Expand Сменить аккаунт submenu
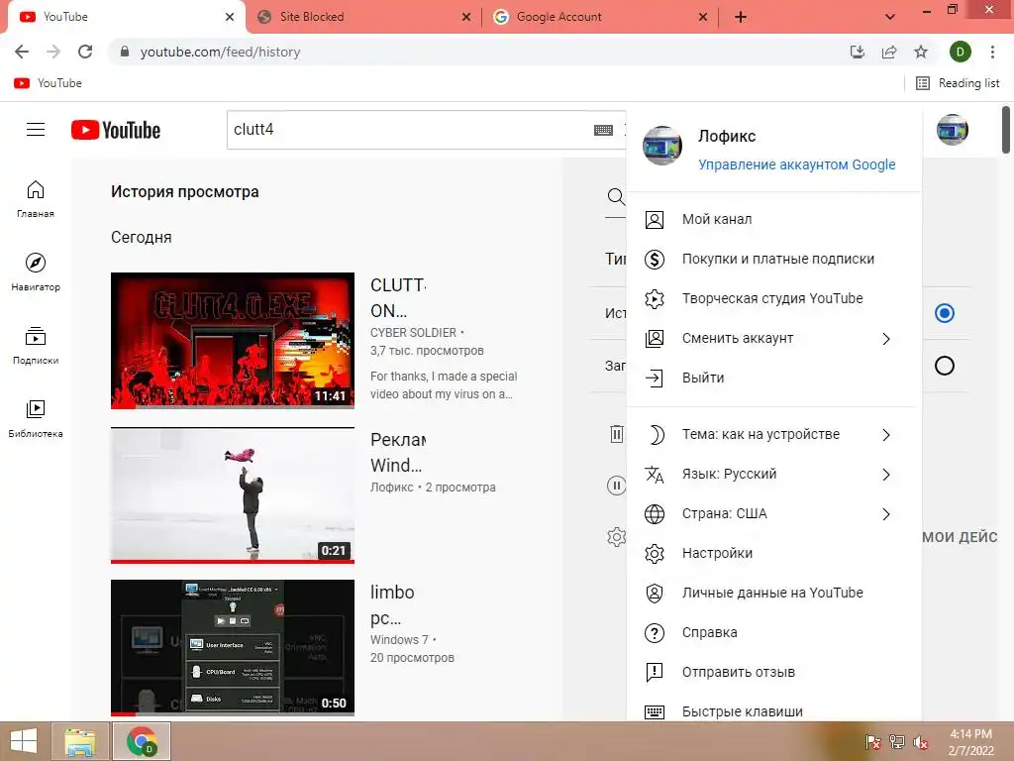The width and height of the screenshot is (1014, 761). pos(773,339)
